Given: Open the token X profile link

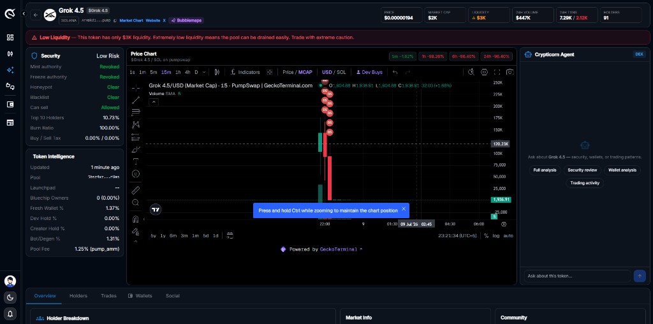Looking at the screenshot, I should pyautogui.click(x=164, y=20).
